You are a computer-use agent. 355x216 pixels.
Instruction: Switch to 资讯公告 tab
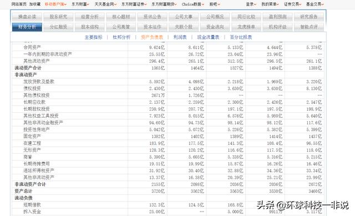(x=153, y=17)
